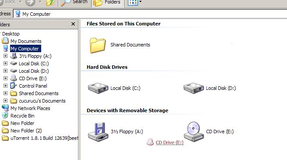The image size is (287, 160).
Task: Click the Up folder toolbar icon
Action: pyautogui.click(x=50, y=3)
